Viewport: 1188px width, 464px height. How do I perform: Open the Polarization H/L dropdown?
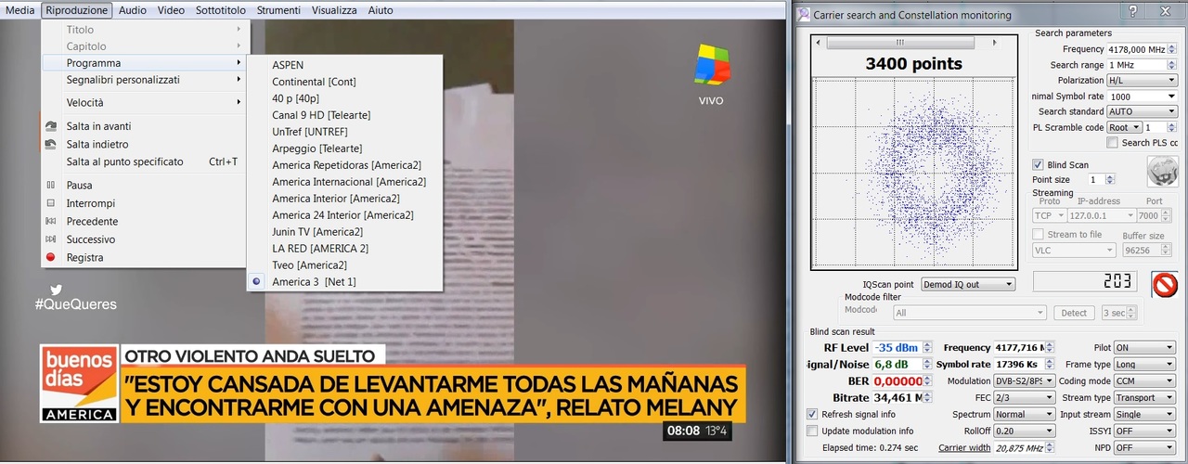pyautogui.click(x=1142, y=81)
